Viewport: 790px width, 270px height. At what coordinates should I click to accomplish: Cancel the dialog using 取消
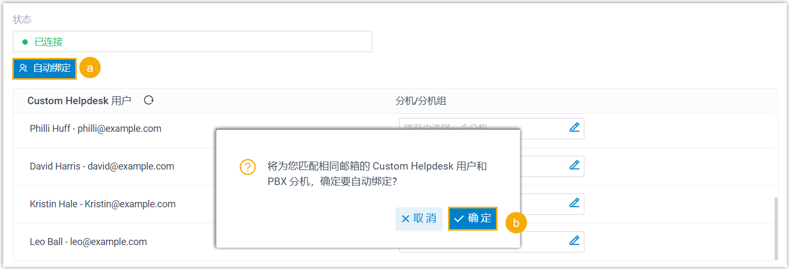click(419, 218)
